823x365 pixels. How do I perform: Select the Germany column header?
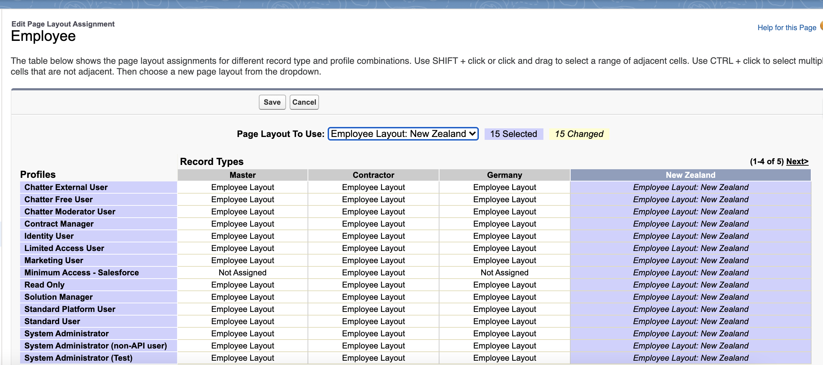[504, 175]
